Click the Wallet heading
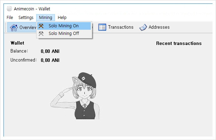Viewport: 216px width, 140px height. click(x=17, y=43)
